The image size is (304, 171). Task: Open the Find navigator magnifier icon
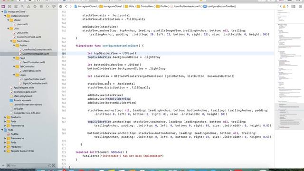[x=22, y=6]
